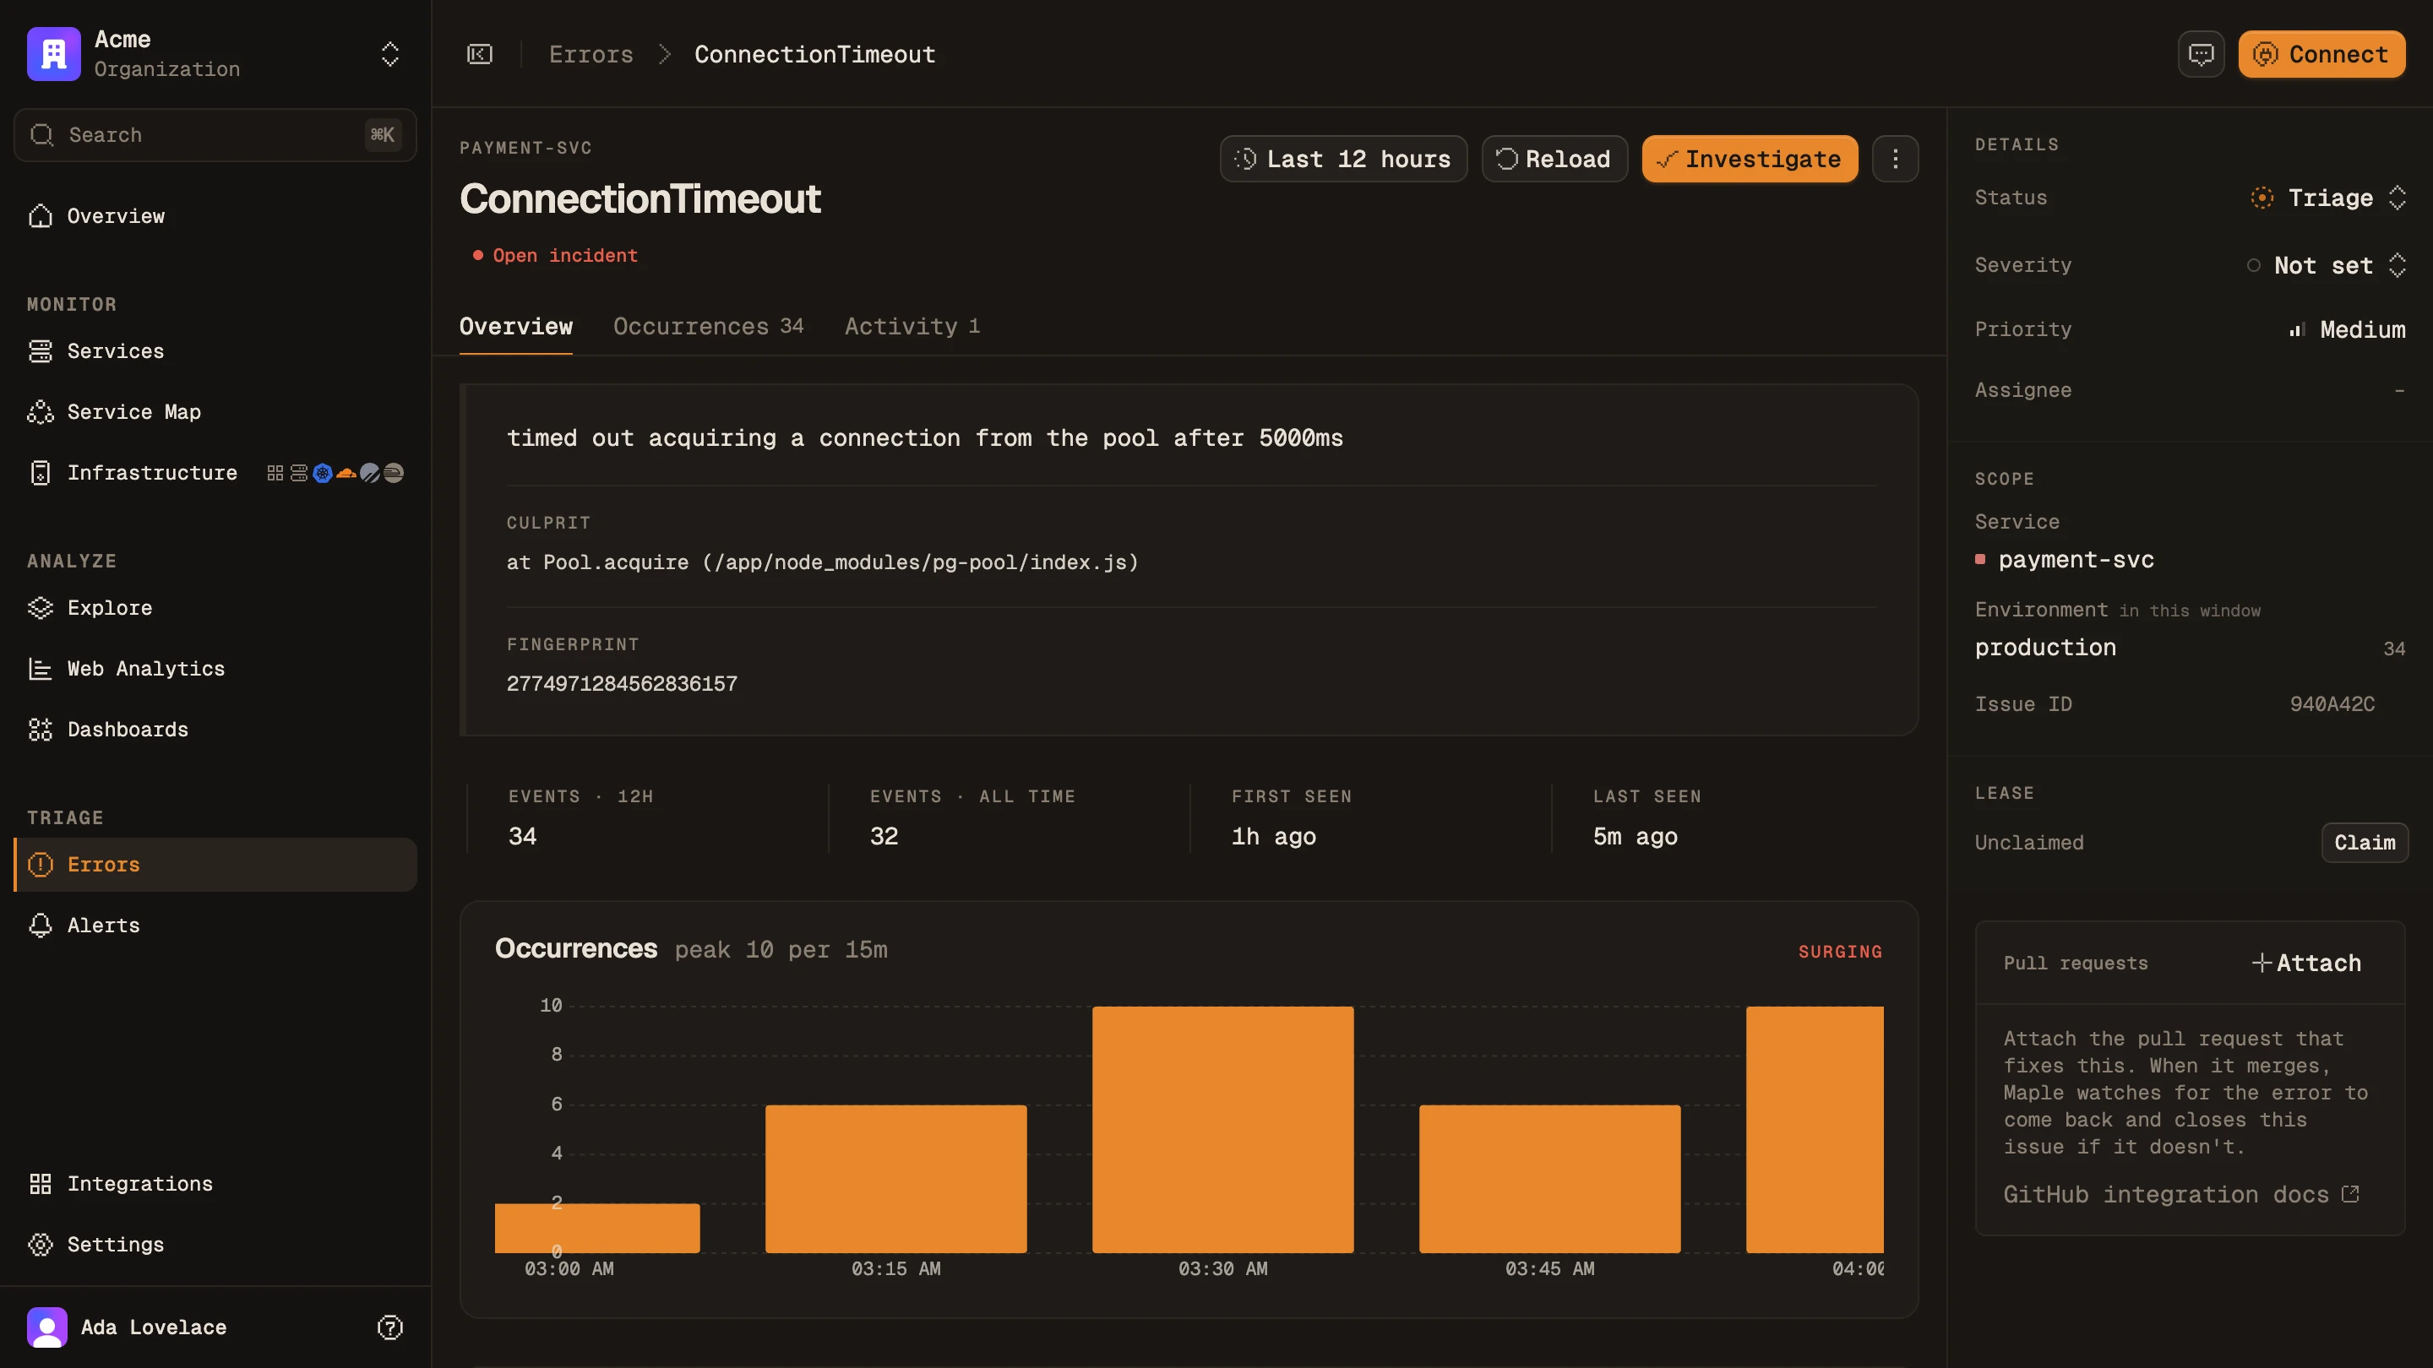Click the 03:45 AM occurrences bar
Image resolution: width=2433 pixels, height=1368 pixels.
(x=1550, y=1179)
